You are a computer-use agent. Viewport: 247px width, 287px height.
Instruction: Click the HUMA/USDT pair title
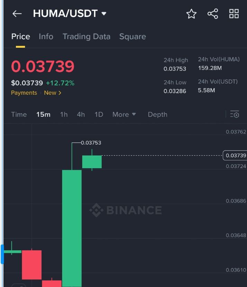(65, 13)
